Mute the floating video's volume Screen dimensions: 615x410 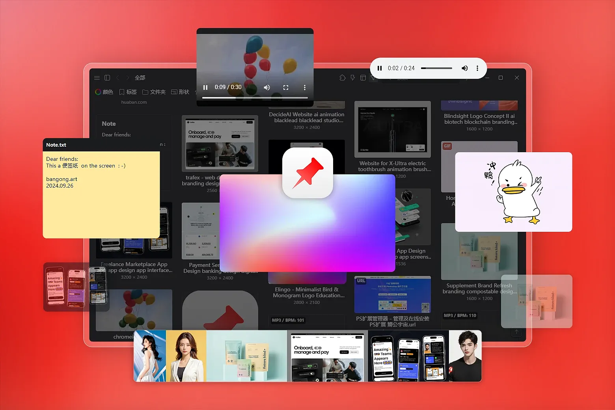pyautogui.click(x=267, y=88)
